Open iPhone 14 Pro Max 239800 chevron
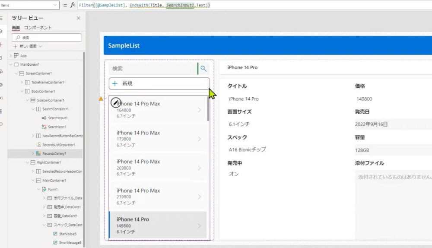Screen dimensions: 432x248 pos(199,197)
